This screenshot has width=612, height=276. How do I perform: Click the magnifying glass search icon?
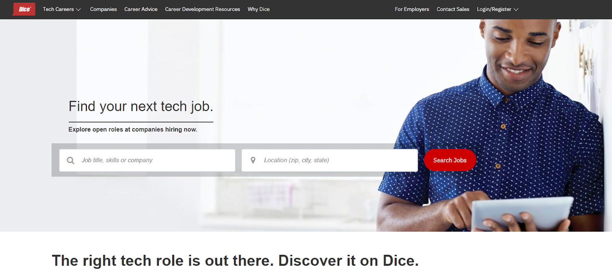70,161
